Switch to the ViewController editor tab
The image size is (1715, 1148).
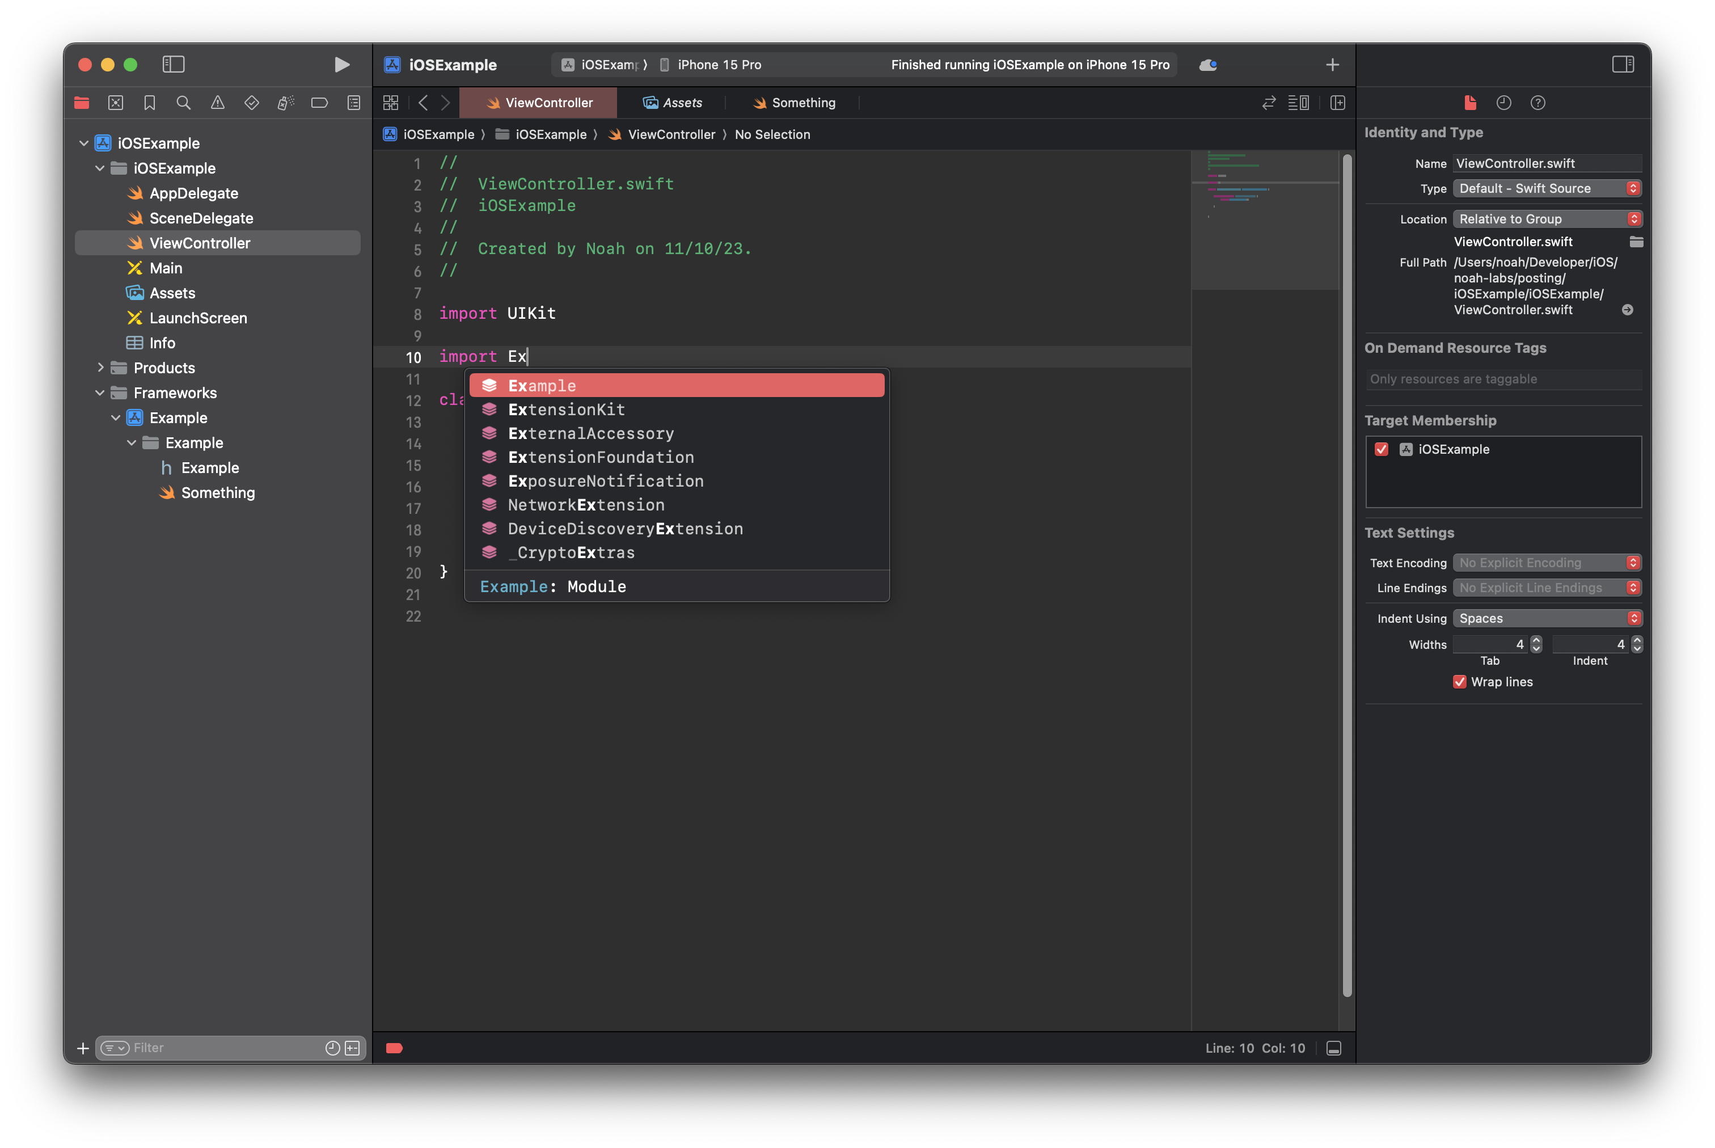point(538,103)
